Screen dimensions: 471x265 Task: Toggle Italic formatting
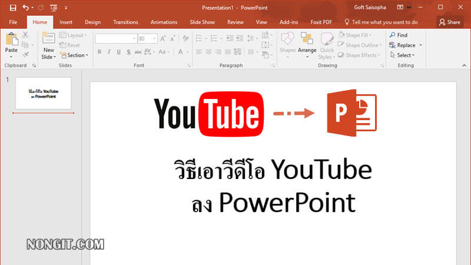point(109,52)
